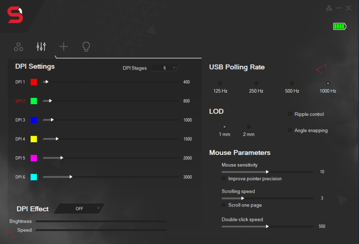Screen dimensions: 359x244
Task: Click the DPI 3 value 1000
Action: [187, 120]
